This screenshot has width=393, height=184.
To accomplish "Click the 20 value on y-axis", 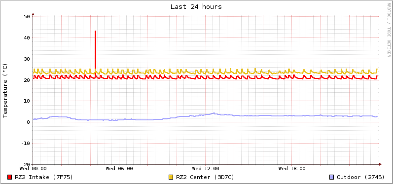I will (x=27, y=80).
